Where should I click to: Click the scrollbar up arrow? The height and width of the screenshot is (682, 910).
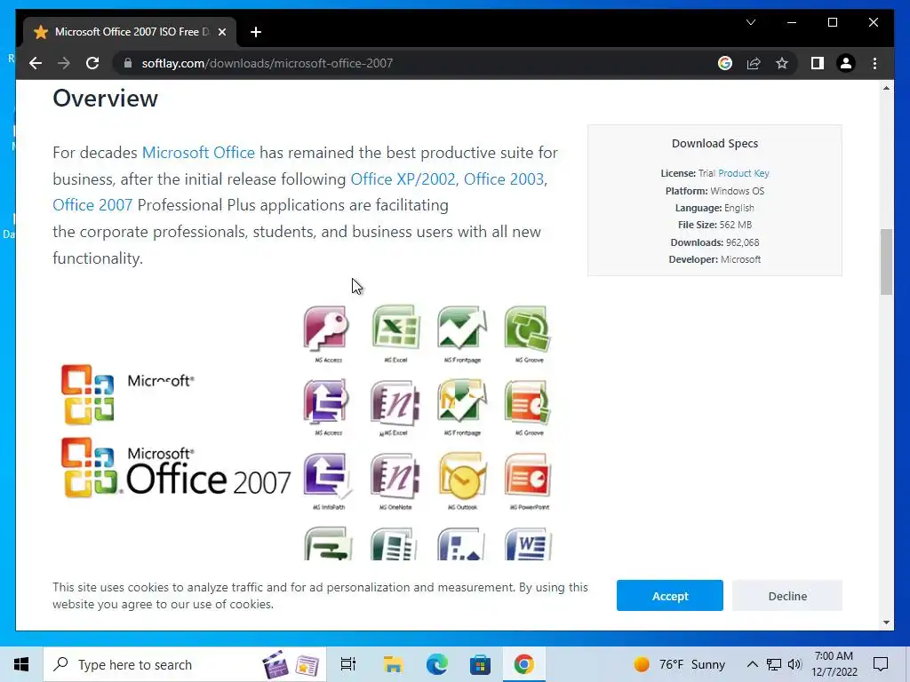[x=886, y=88]
